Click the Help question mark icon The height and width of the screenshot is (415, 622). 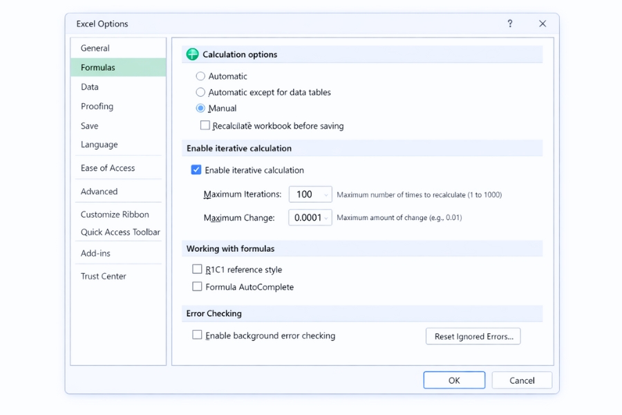click(x=510, y=24)
